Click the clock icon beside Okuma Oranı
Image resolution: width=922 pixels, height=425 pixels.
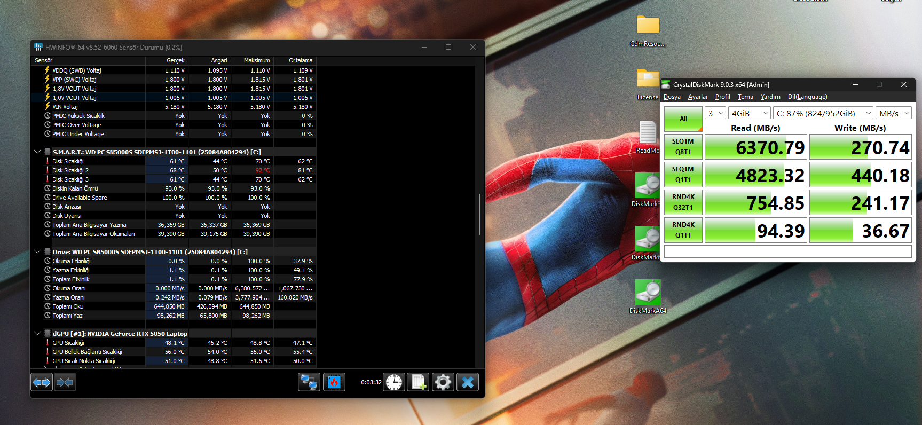(x=48, y=288)
